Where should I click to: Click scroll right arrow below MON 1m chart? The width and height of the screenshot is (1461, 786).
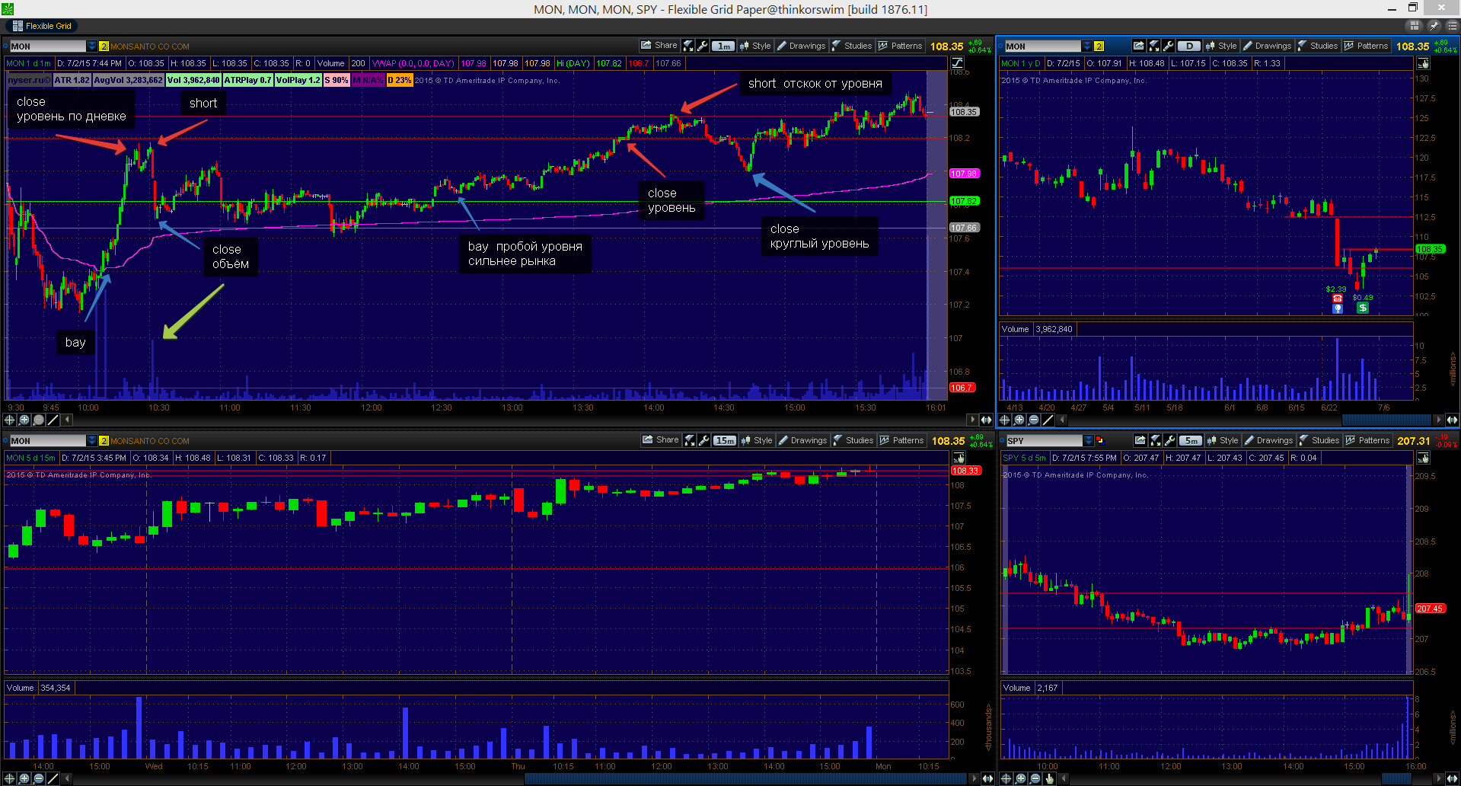click(x=972, y=420)
